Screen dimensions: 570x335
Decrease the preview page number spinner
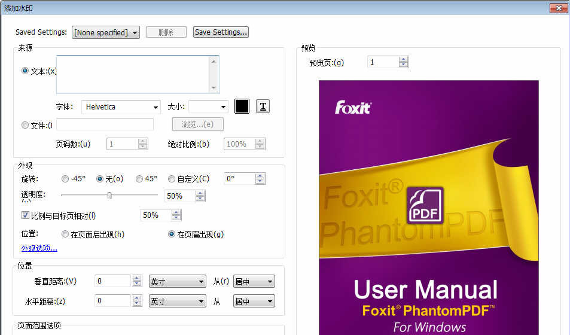tap(404, 65)
